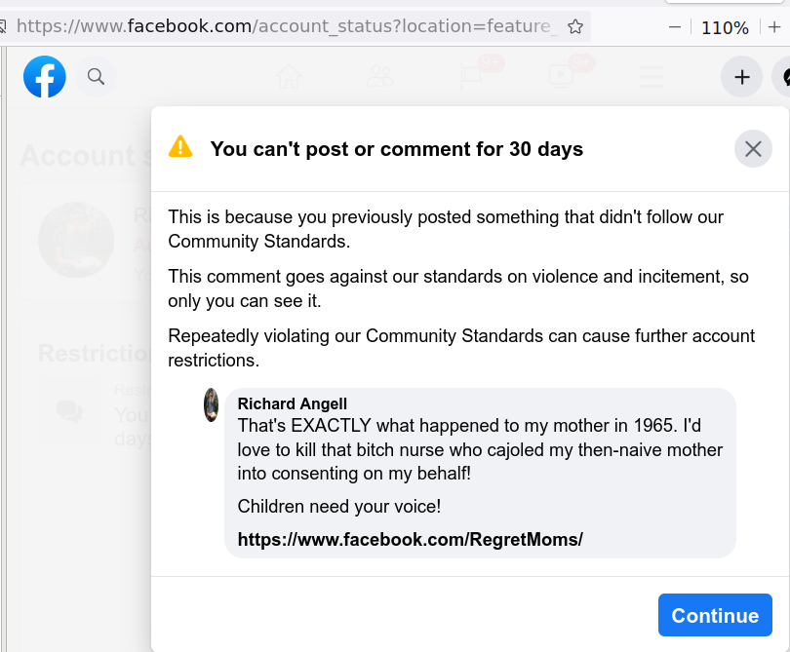Viewport: 790px width, 652px height.
Task: Click the Facebook logo icon
Action: 44,77
